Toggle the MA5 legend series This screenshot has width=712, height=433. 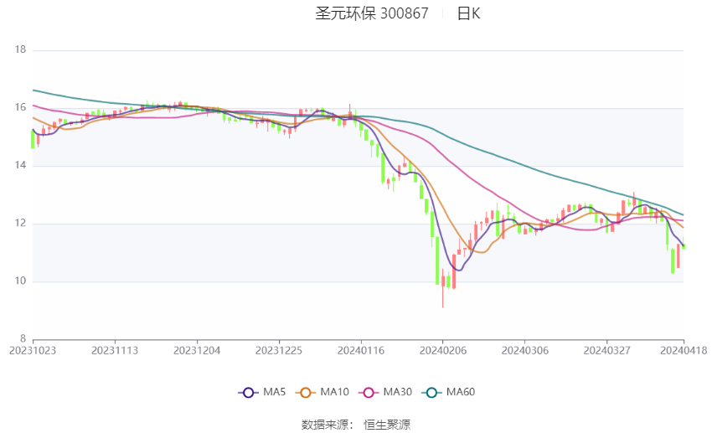262,392
